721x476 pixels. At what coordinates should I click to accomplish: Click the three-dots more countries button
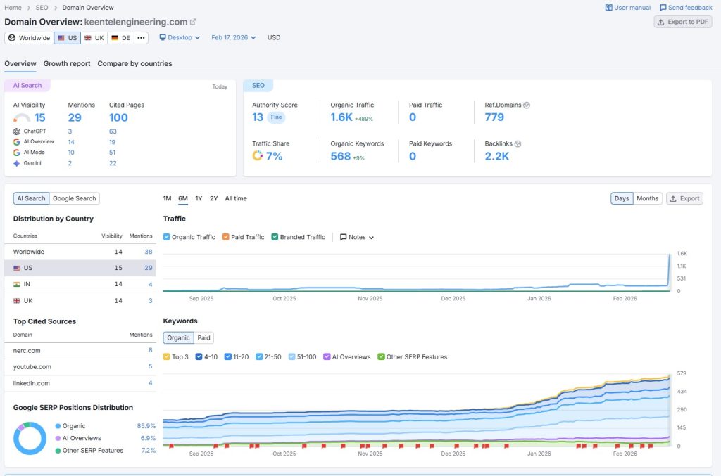(142, 38)
